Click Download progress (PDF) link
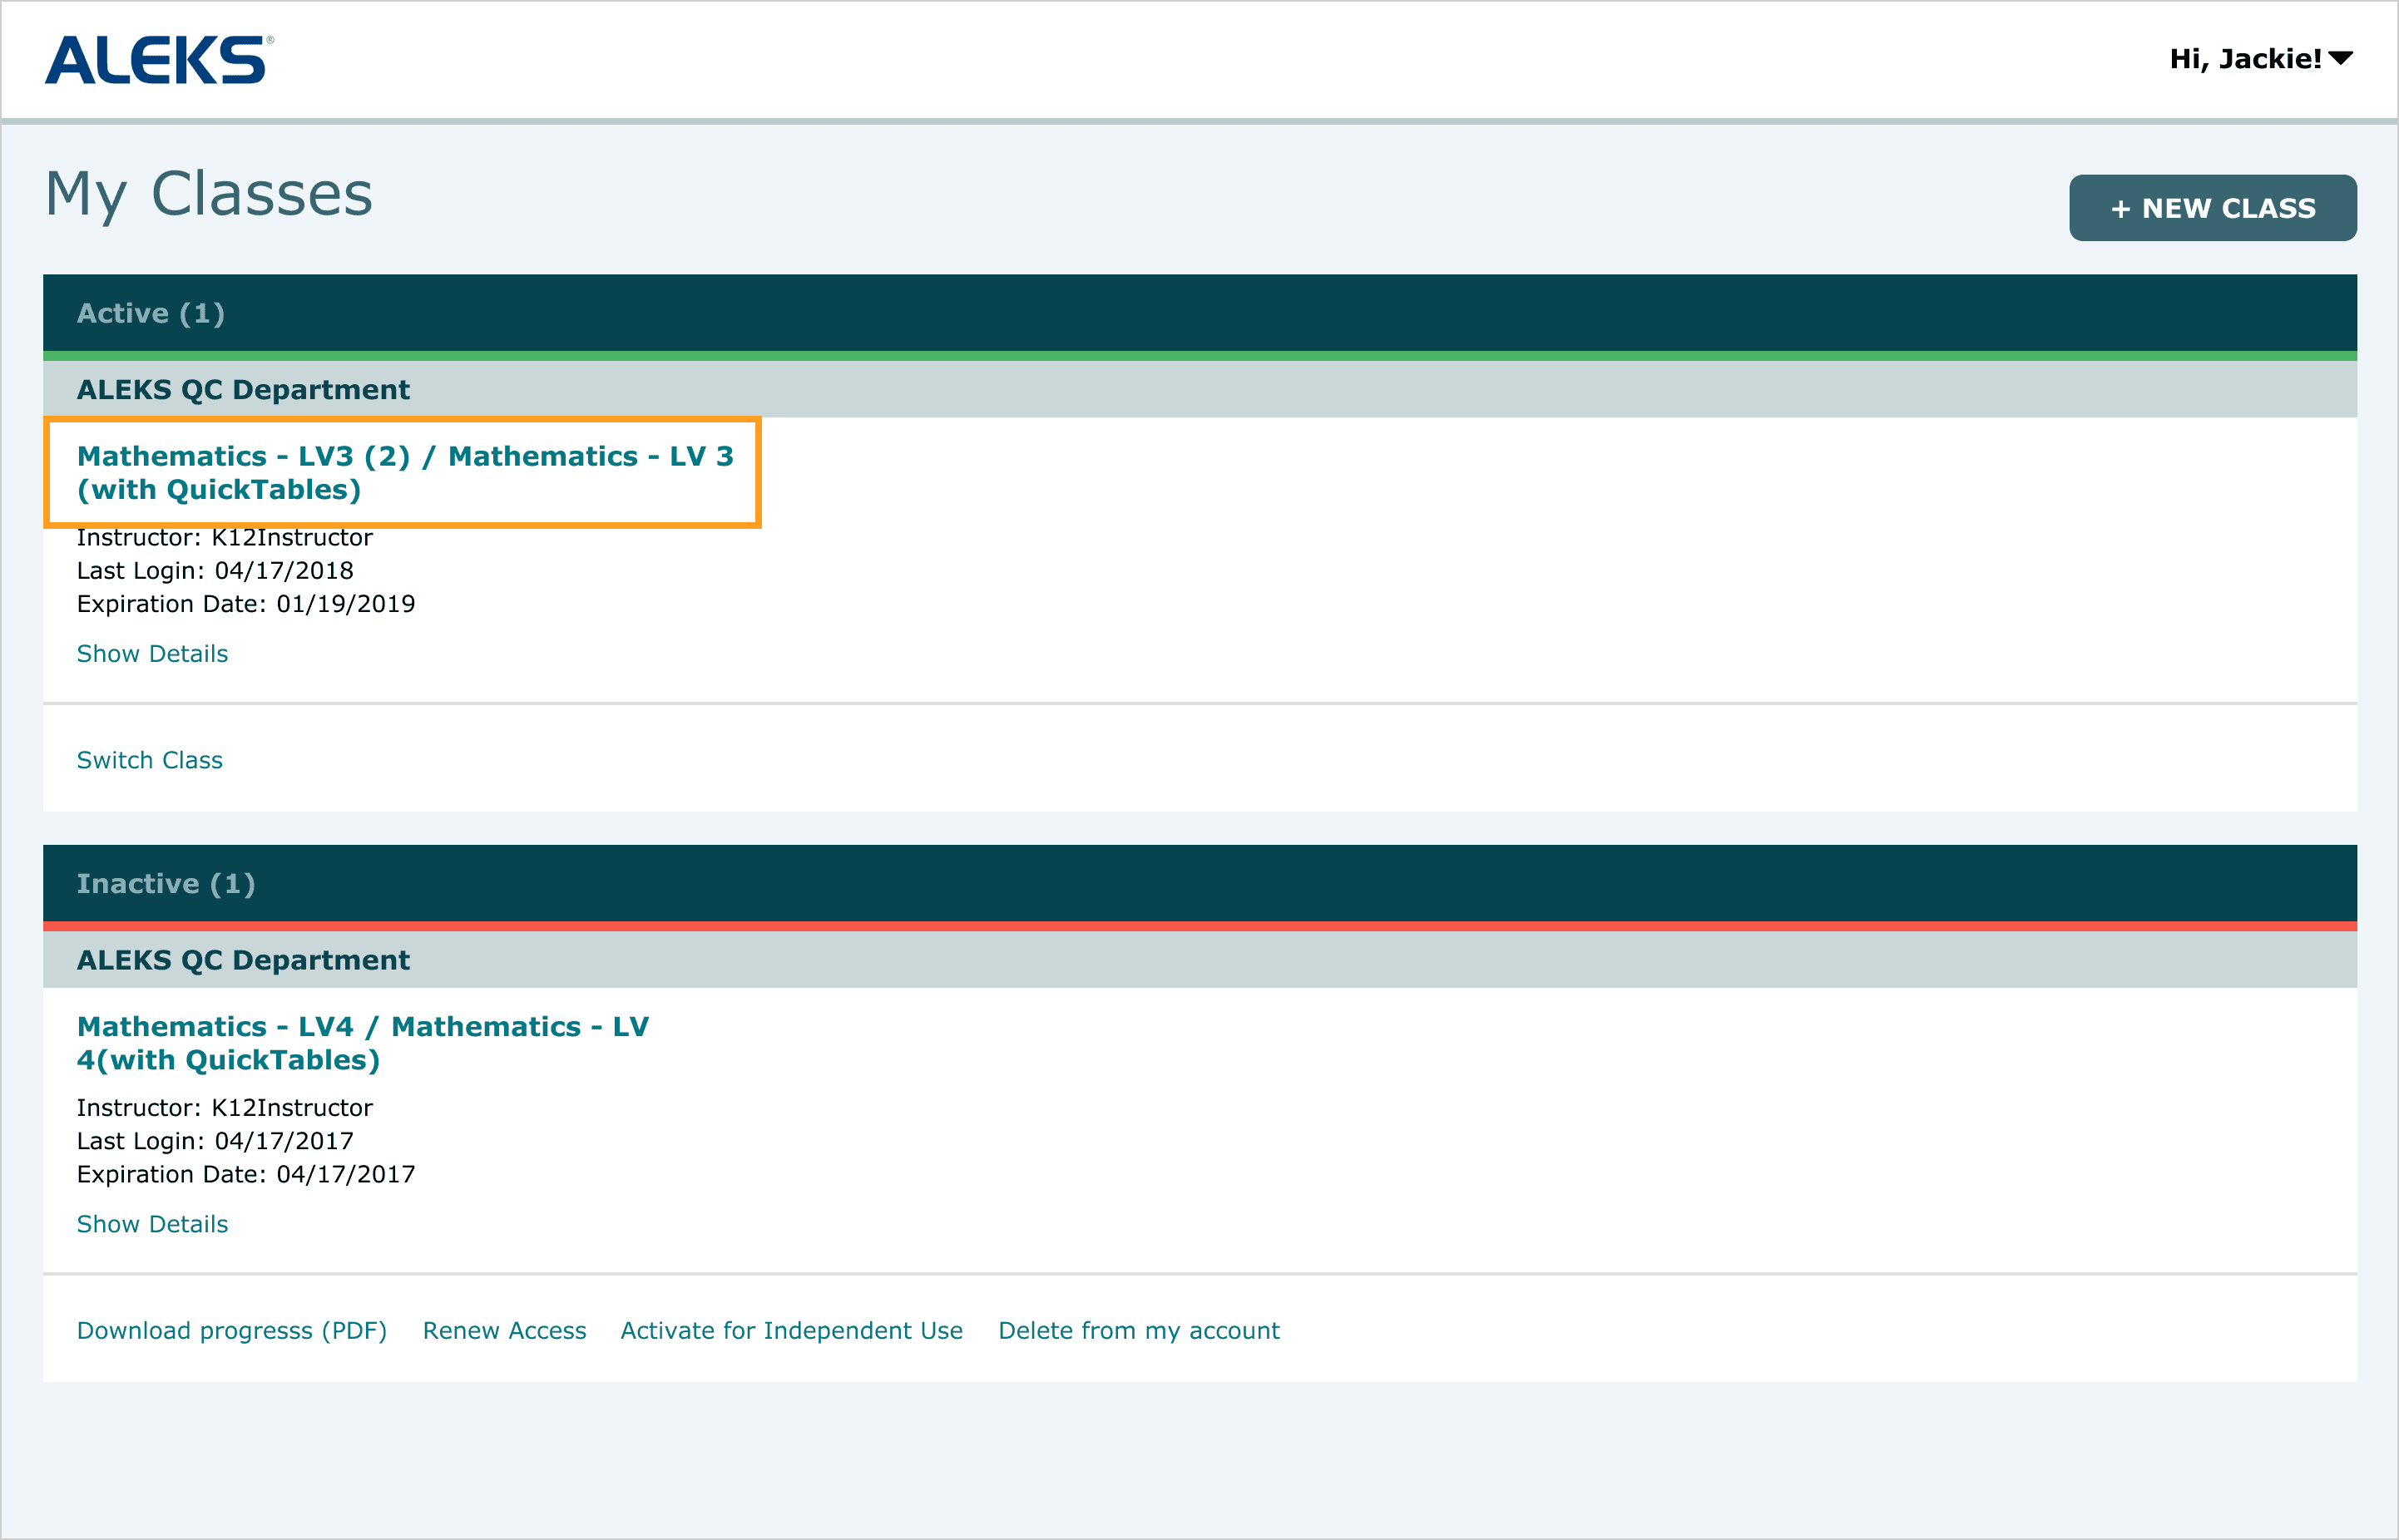2399x1540 pixels. click(x=231, y=1330)
